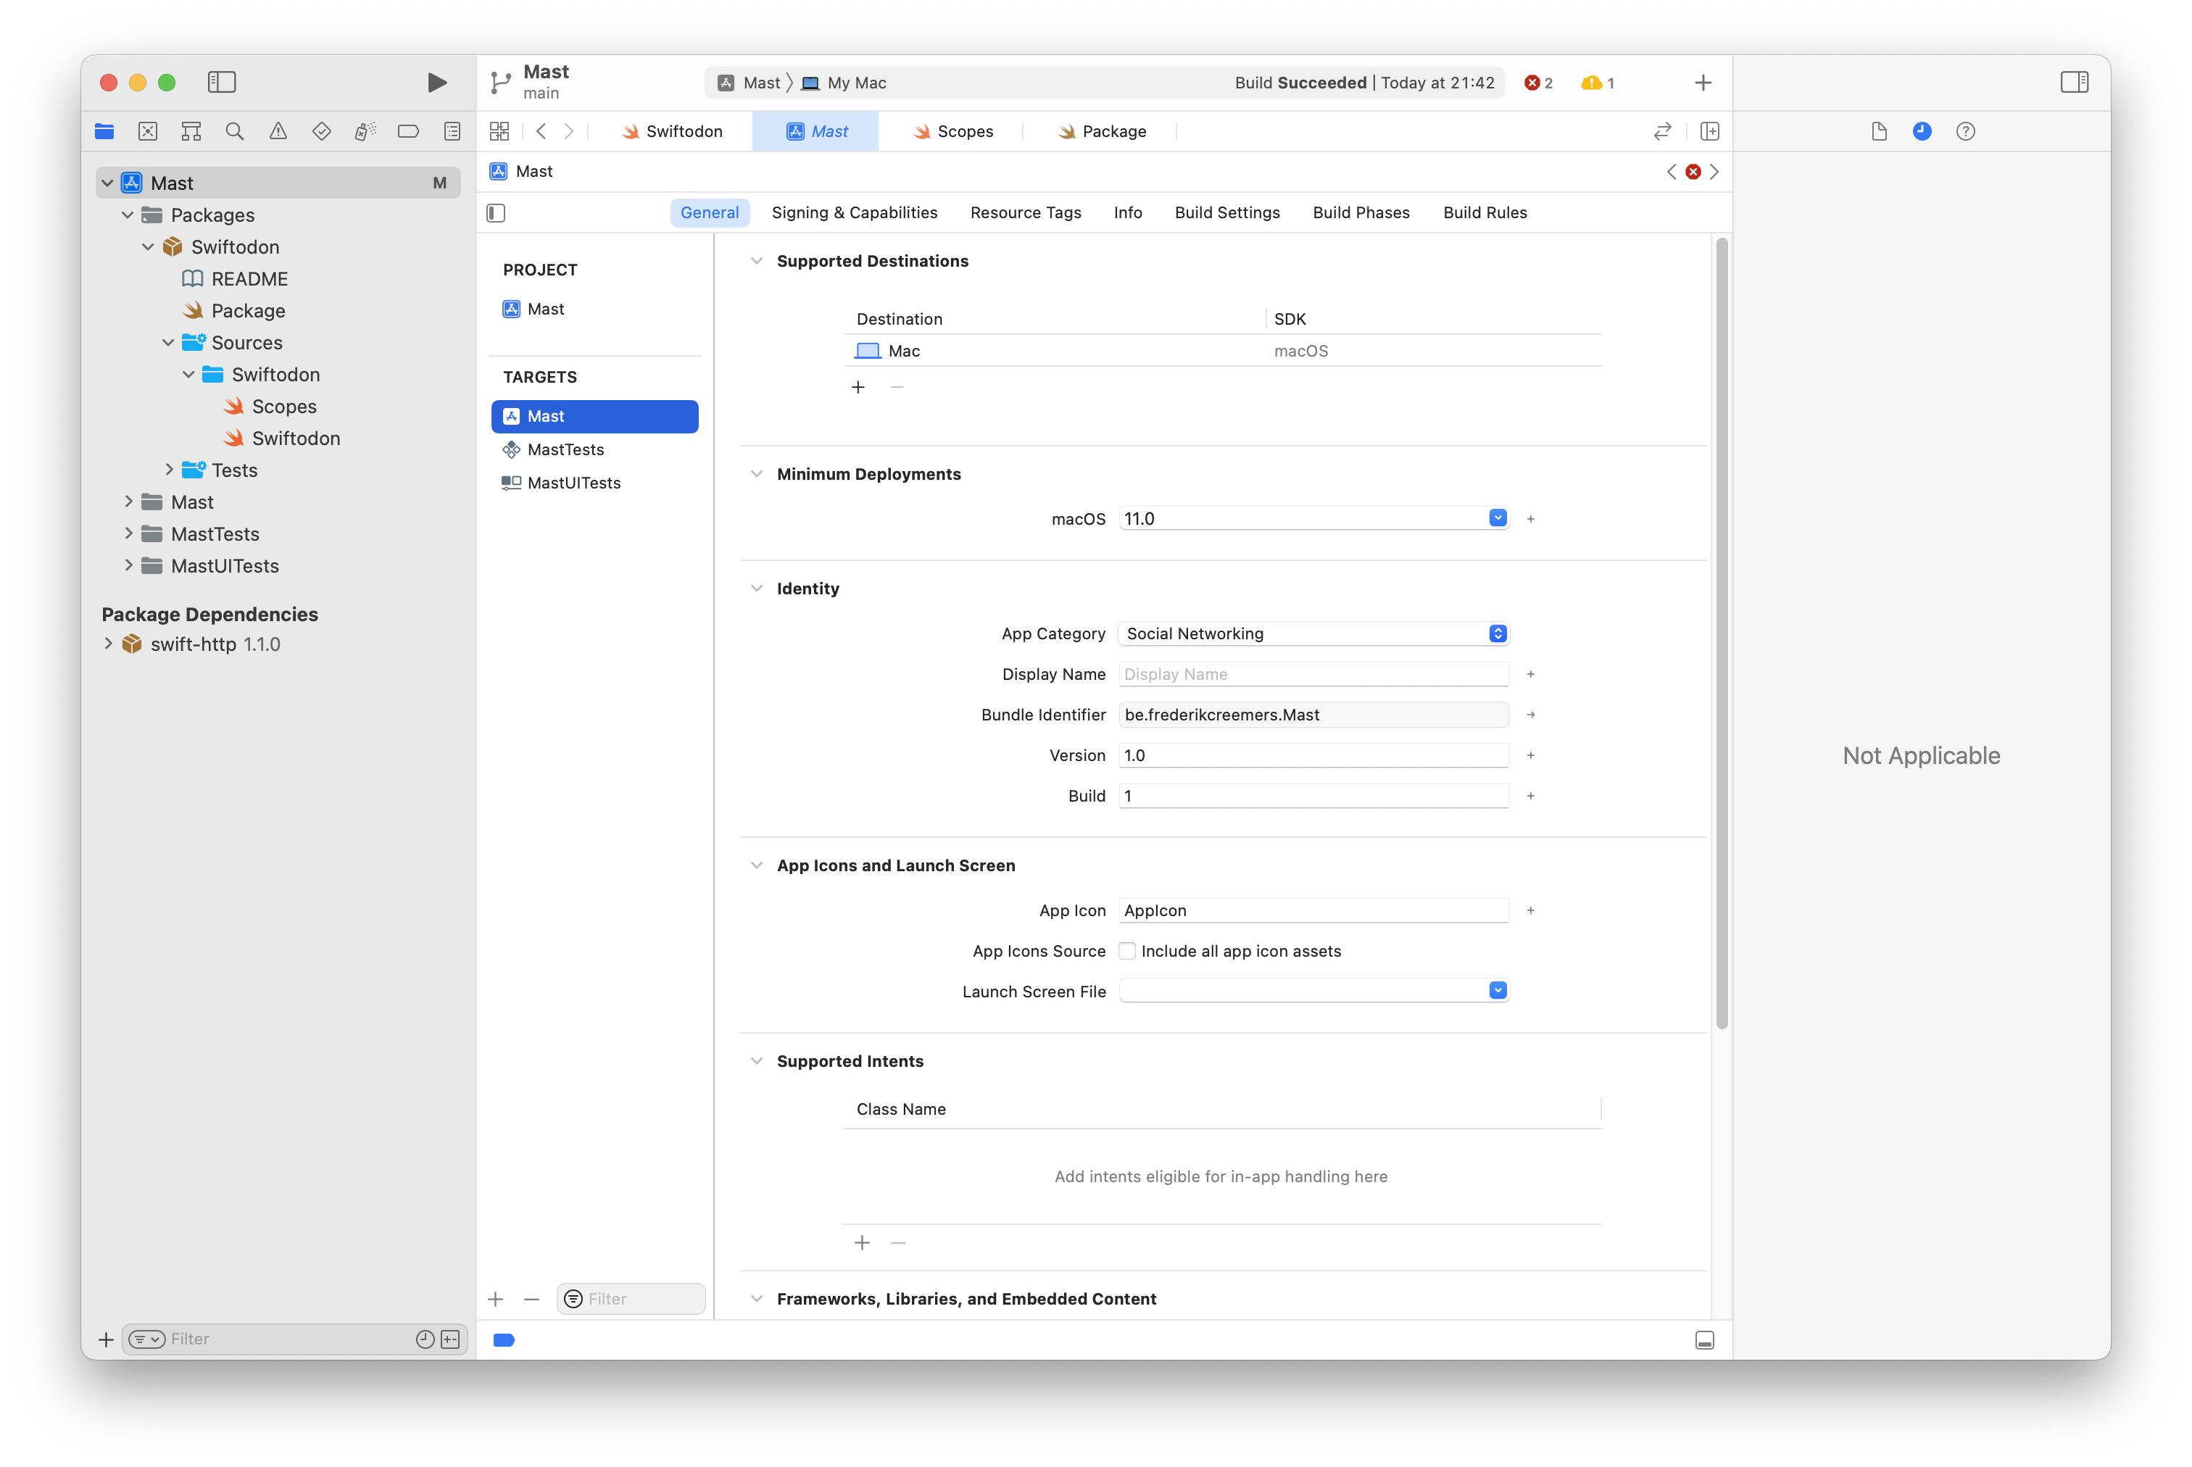Toggle the debug area at bottom right
This screenshot has width=2192, height=1467.
click(x=1703, y=1339)
